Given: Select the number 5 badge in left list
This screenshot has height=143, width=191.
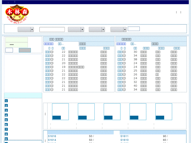Looking at the screenshot, I should pyautogui.click(x=6, y=120).
